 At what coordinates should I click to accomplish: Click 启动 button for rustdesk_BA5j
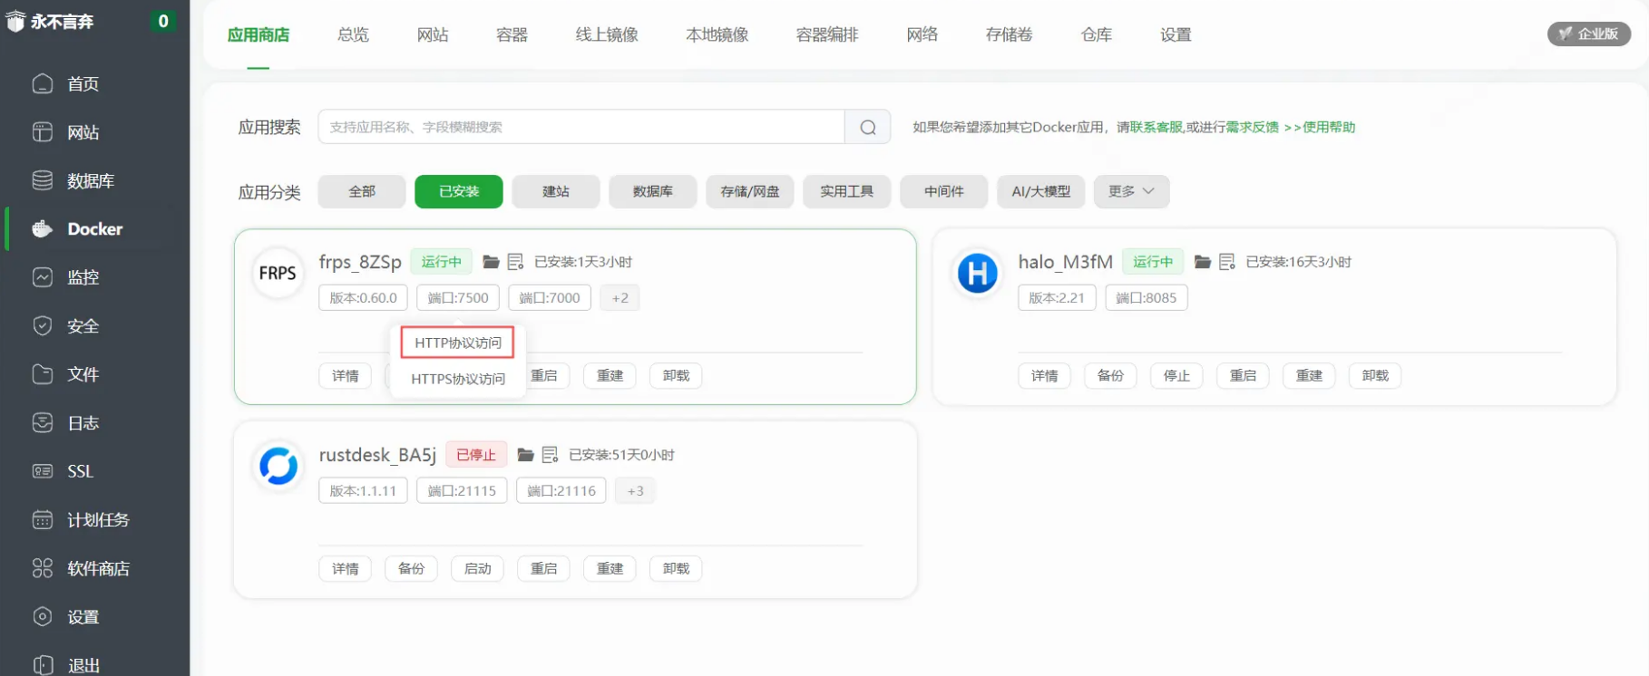tap(477, 568)
